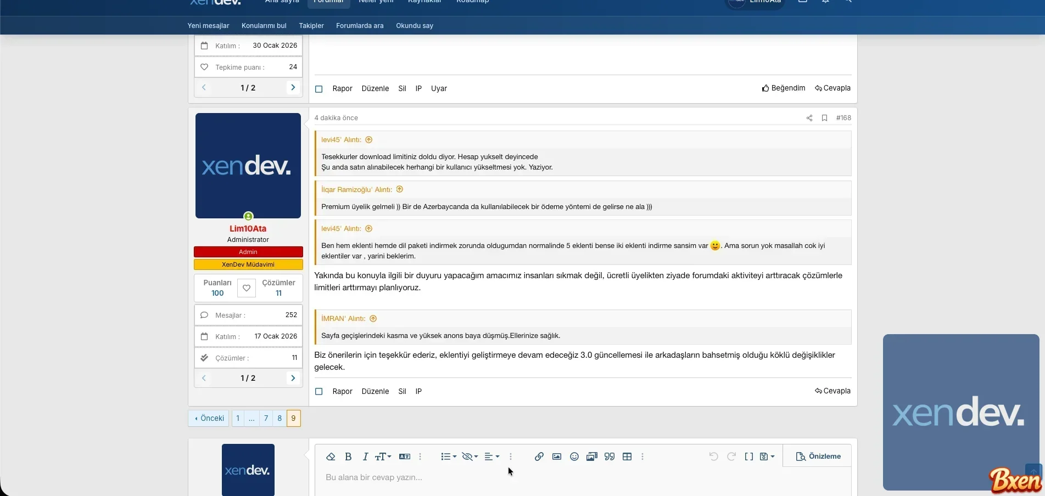Viewport: 1045px width, 496px height.
Task: Check the moderation checkbox on the last post
Action: tap(318, 391)
